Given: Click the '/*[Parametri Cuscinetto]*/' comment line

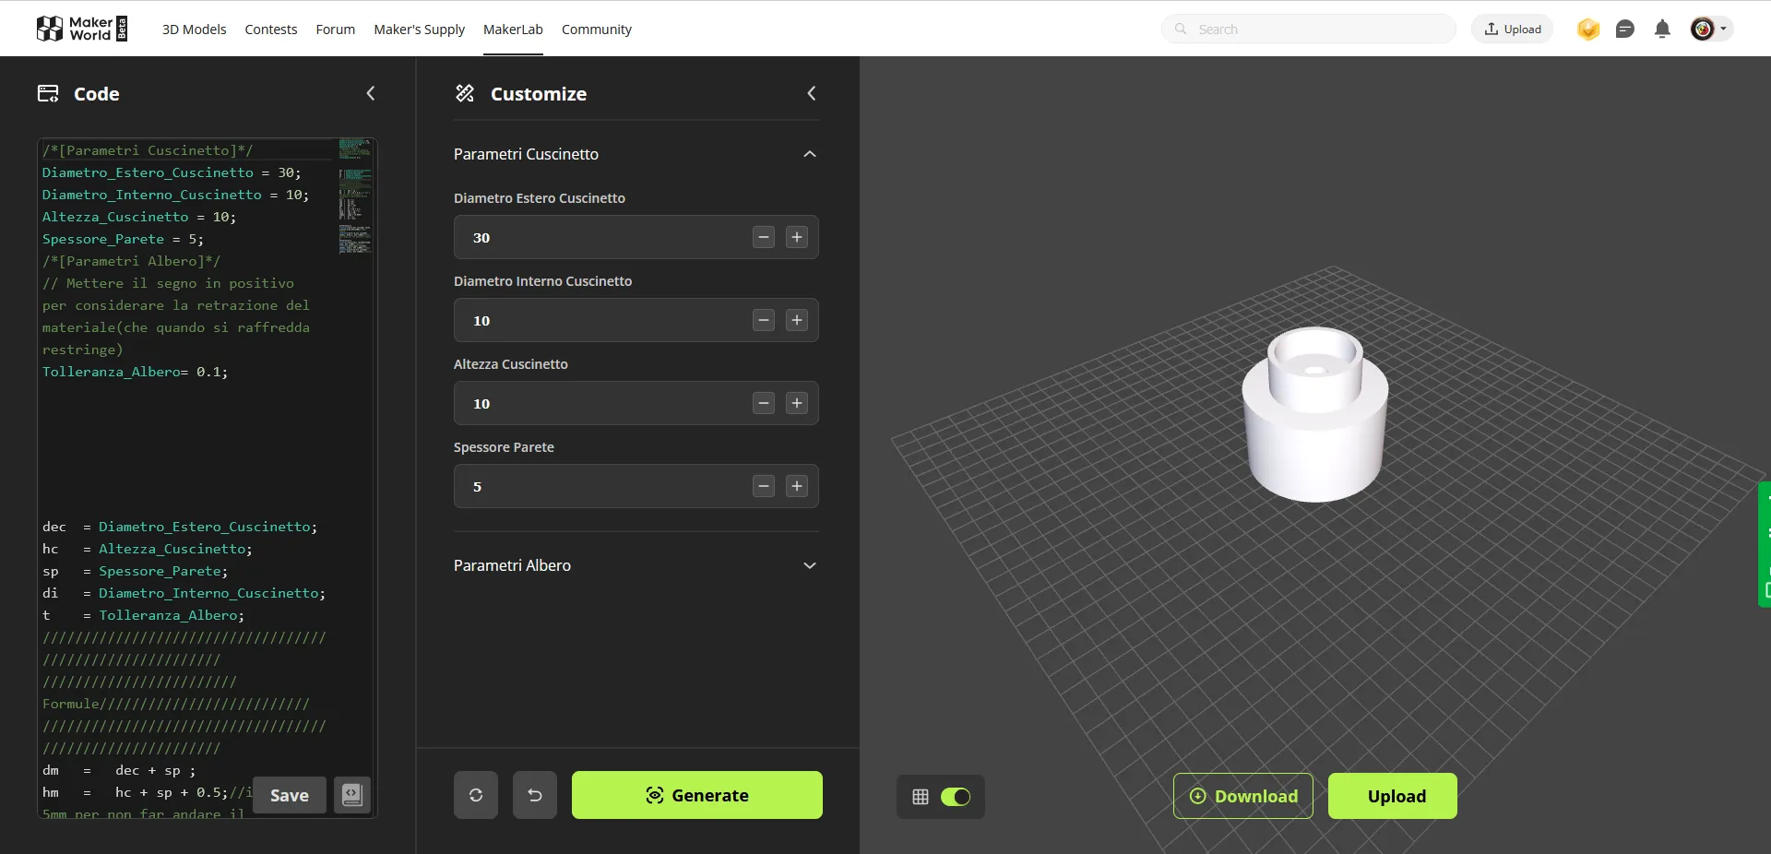Looking at the screenshot, I should [x=148, y=150].
